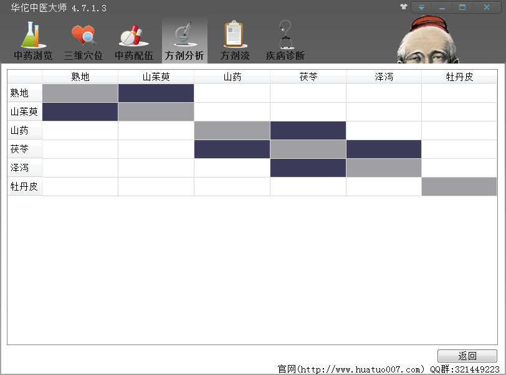Screen dimensions: 506x375
Task: Click dark cell at row 熟地, column 山茱萸
Action: click(156, 93)
